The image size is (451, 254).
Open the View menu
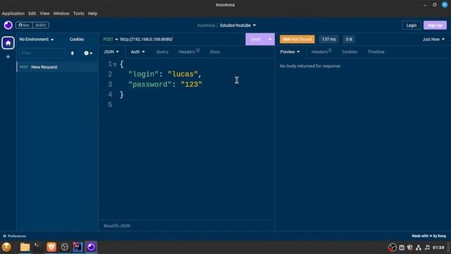(x=44, y=13)
